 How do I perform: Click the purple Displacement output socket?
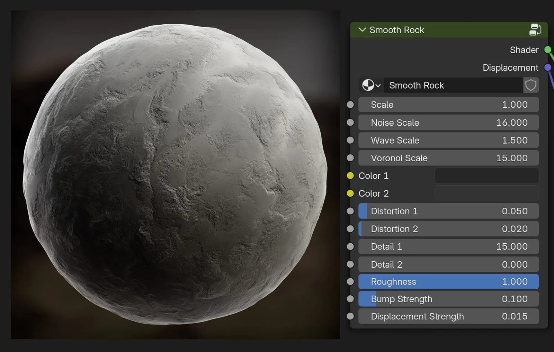coord(547,67)
